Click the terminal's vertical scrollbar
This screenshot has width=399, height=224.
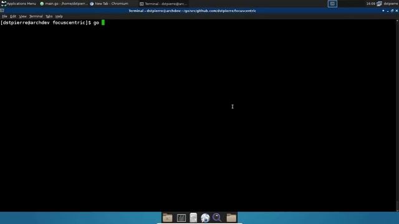pyautogui.click(x=398, y=115)
